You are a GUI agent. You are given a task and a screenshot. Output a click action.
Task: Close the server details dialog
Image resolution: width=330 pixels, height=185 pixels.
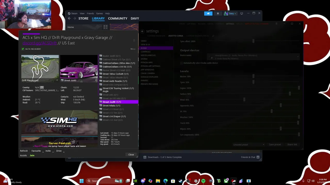(x=131, y=154)
